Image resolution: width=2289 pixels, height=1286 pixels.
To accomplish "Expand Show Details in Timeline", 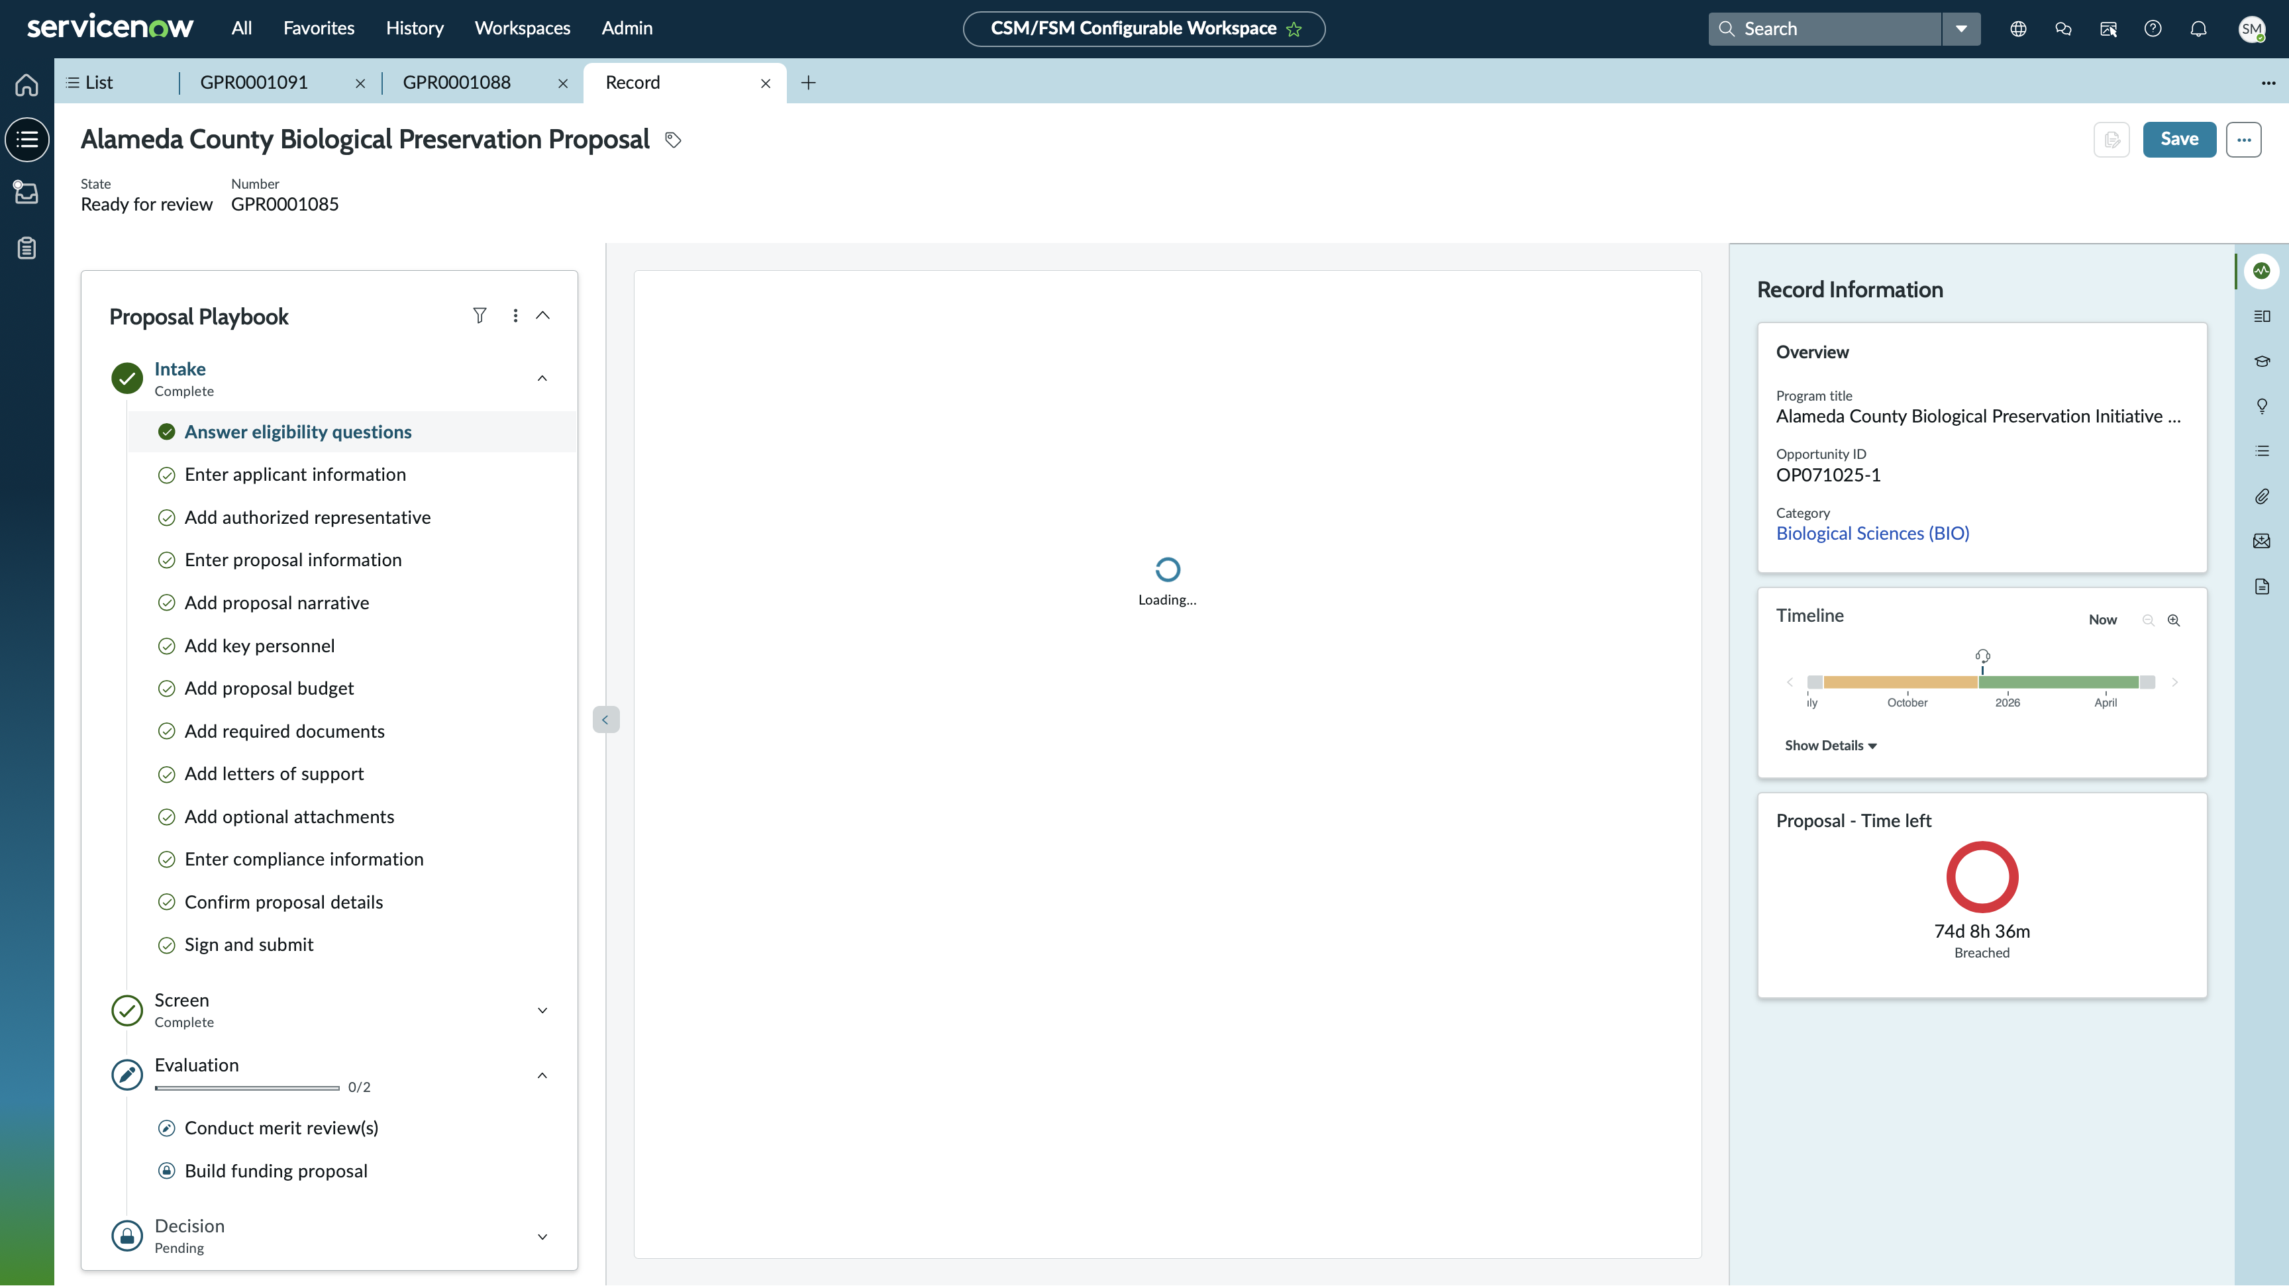I will [1831, 745].
